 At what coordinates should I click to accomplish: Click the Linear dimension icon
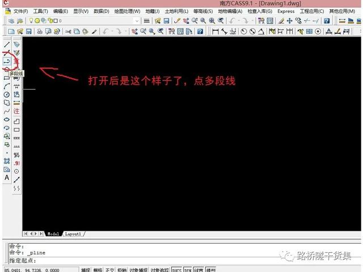[x=216, y=31]
